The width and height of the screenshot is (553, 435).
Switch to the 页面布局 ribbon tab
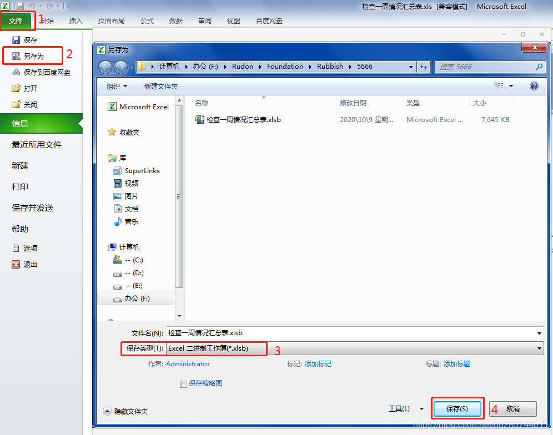click(x=112, y=21)
